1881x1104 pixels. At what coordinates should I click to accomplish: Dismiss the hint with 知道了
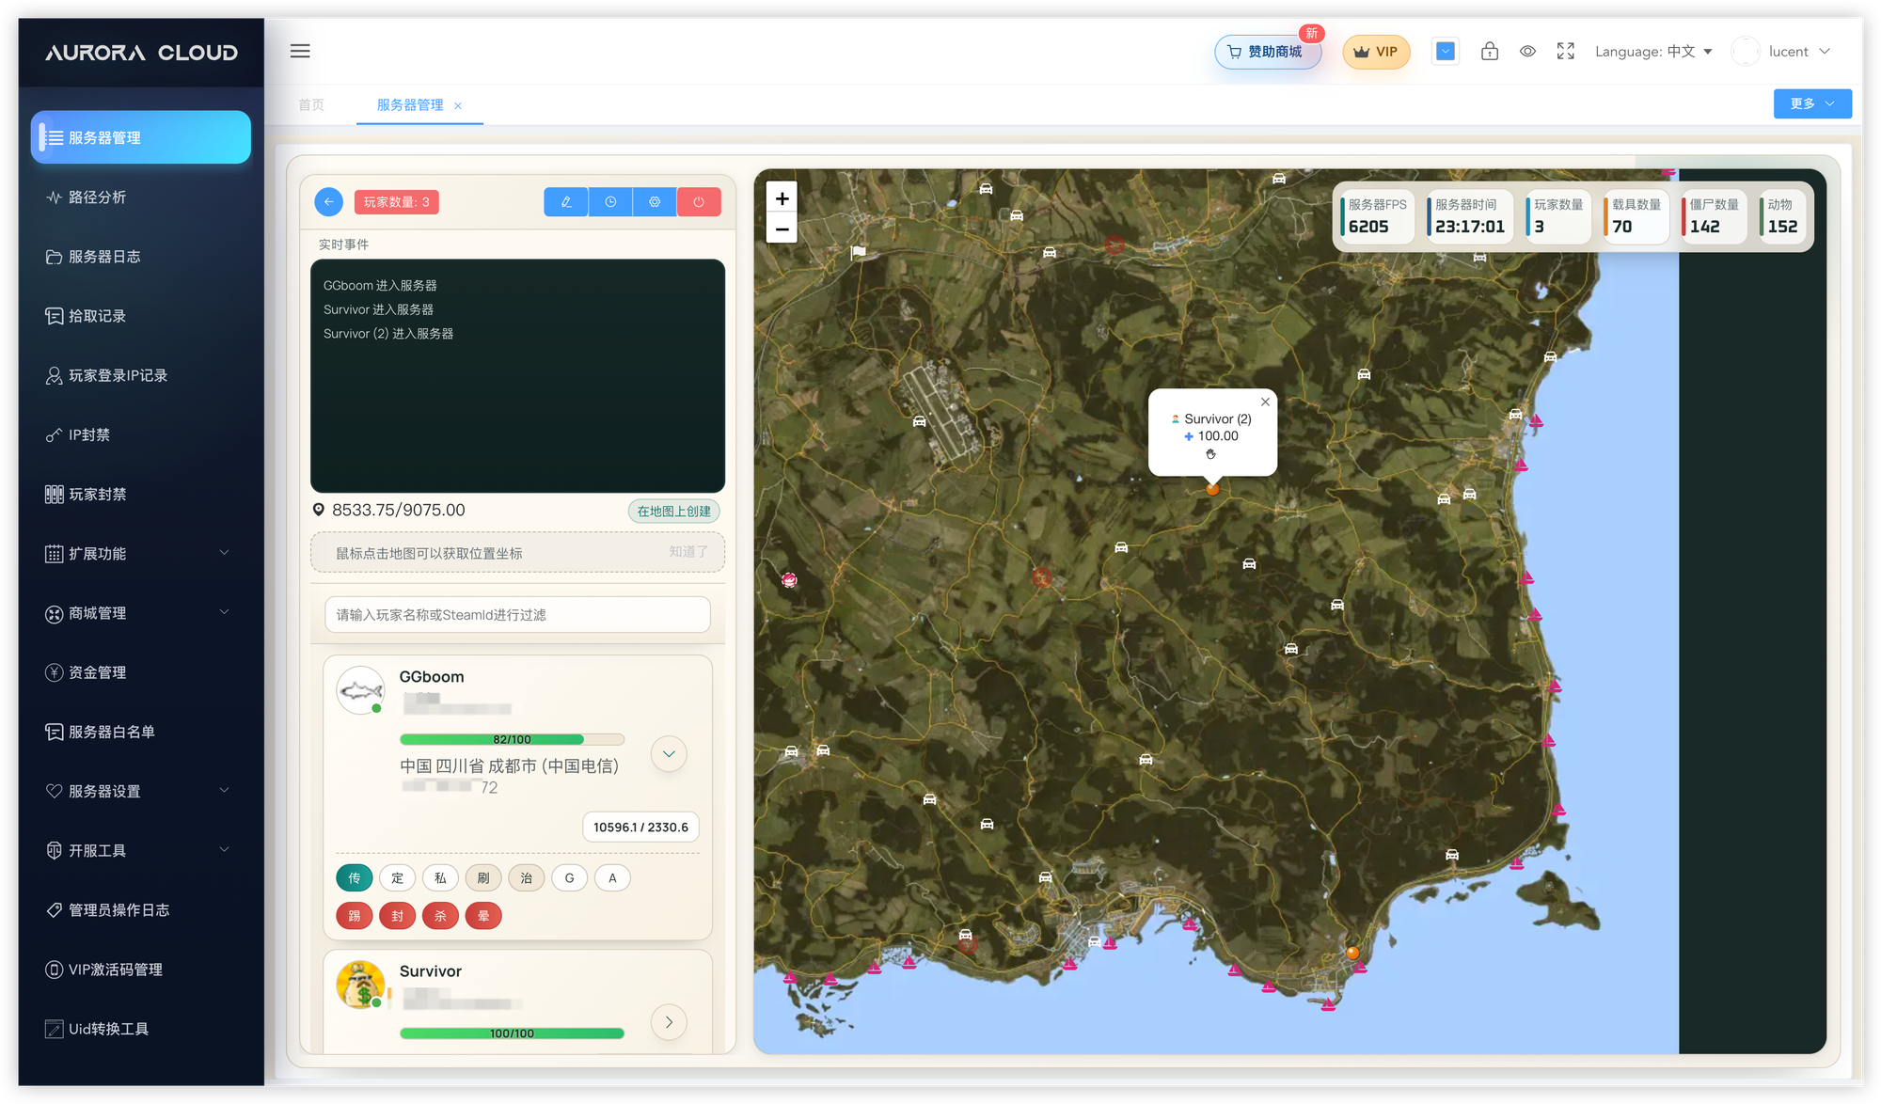[x=688, y=552]
